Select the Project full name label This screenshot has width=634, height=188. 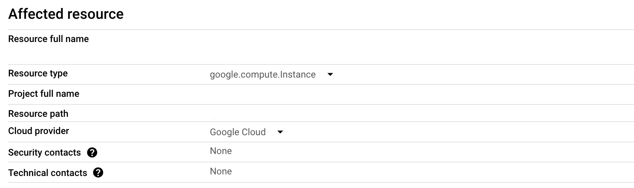coord(44,94)
